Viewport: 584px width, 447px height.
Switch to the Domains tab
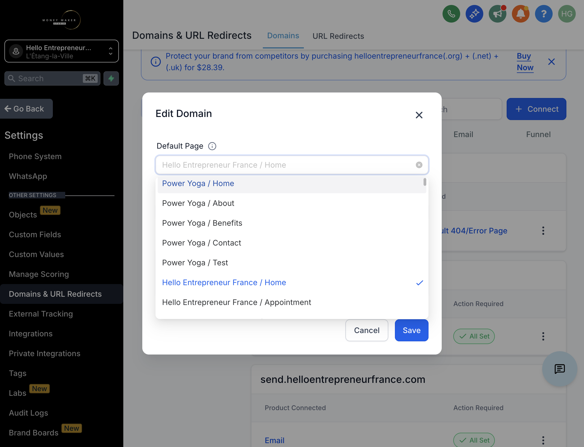[x=283, y=36]
